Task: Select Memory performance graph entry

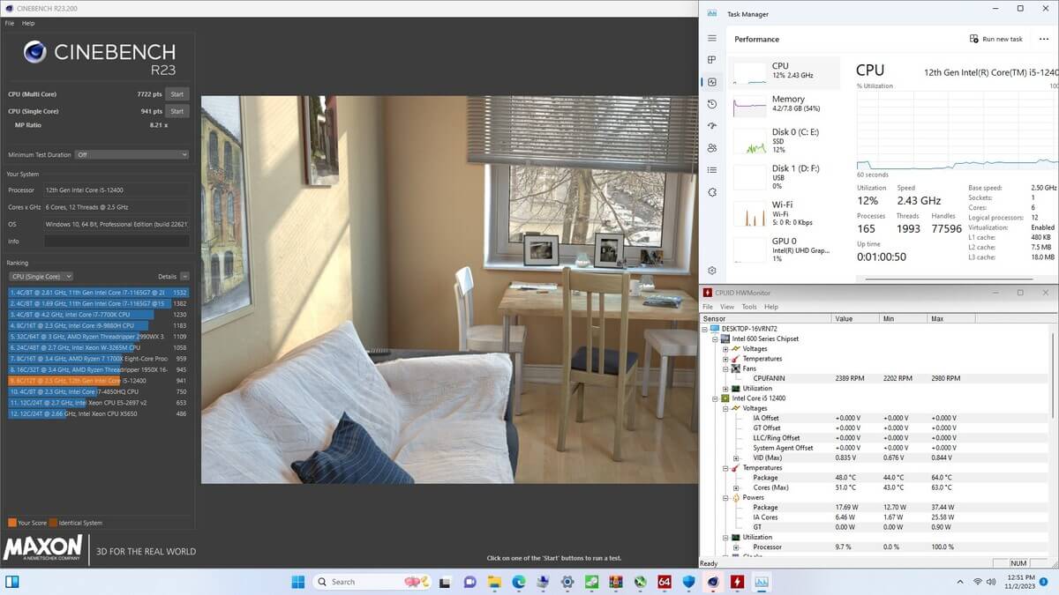Action: [x=785, y=106]
